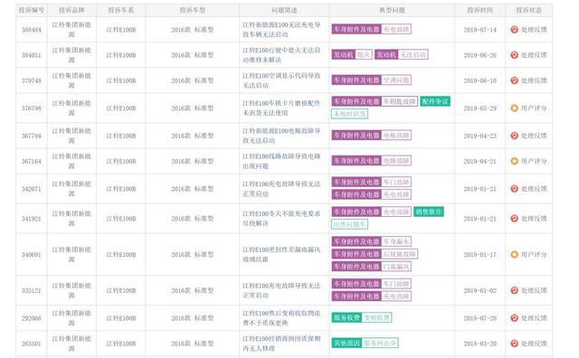Click user rating icon for complaint 340691
Screen dimensions: 579x358
pos(514,255)
